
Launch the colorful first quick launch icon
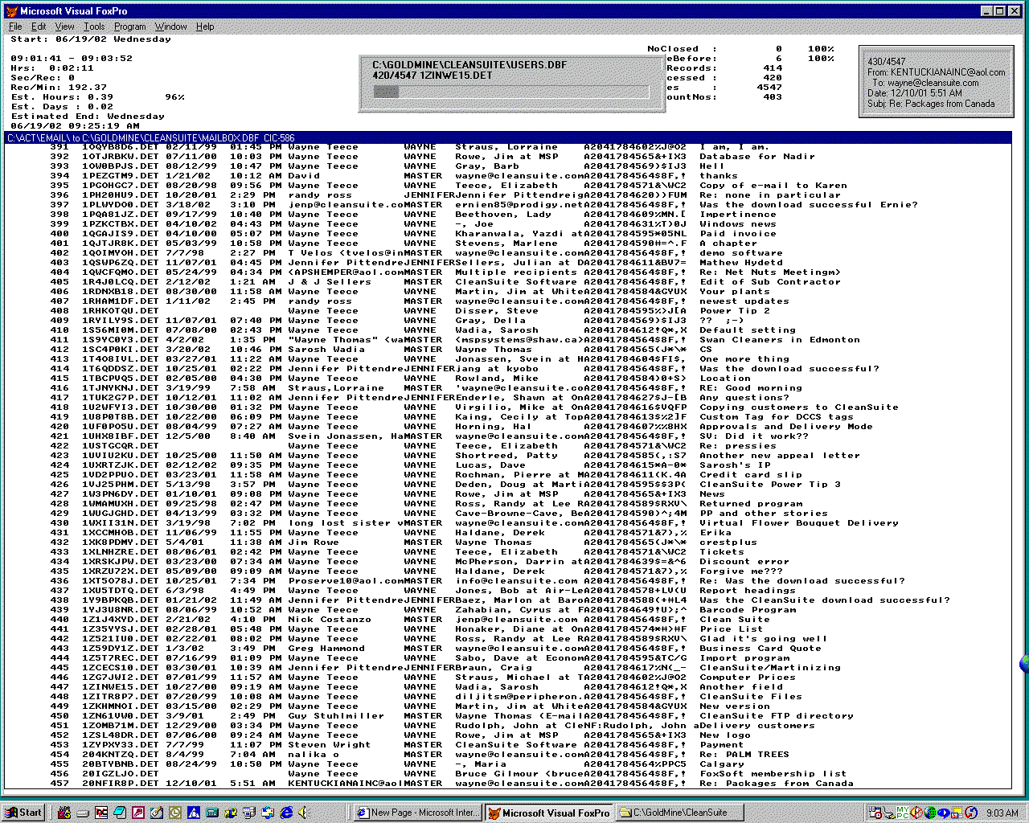tap(64, 813)
